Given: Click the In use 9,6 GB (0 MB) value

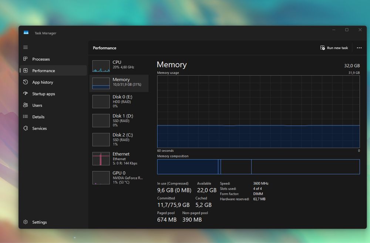Looking at the screenshot, I should pyautogui.click(x=174, y=190).
